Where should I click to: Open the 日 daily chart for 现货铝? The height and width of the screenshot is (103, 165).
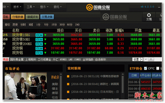37,53
